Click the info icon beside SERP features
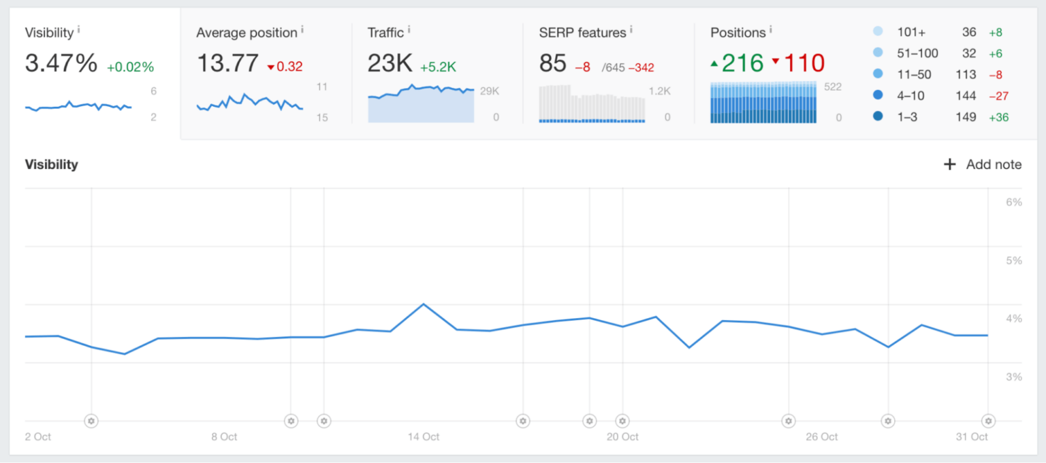This screenshot has height=463, width=1046. [x=631, y=28]
